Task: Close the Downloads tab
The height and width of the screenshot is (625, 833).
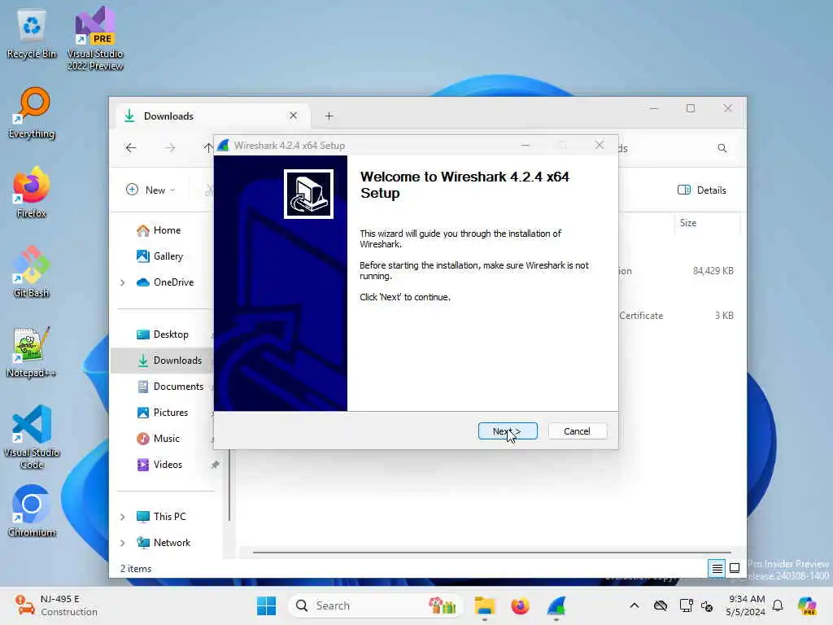Action: [293, 116]
